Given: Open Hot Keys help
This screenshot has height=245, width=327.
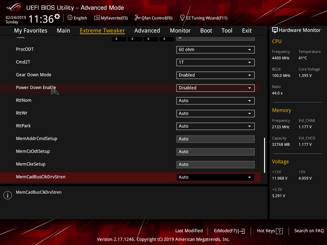Looking at the screenshot, I should point(270,231).
